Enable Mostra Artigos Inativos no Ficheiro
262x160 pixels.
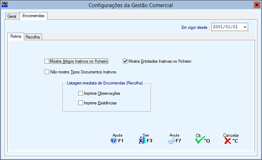point(47,61)
